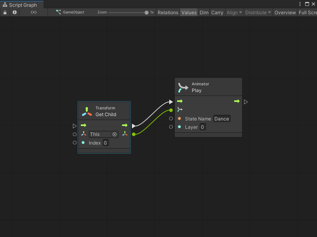
Task: Click the GameObject icon in the toolbar
Action: pos(59,12)
